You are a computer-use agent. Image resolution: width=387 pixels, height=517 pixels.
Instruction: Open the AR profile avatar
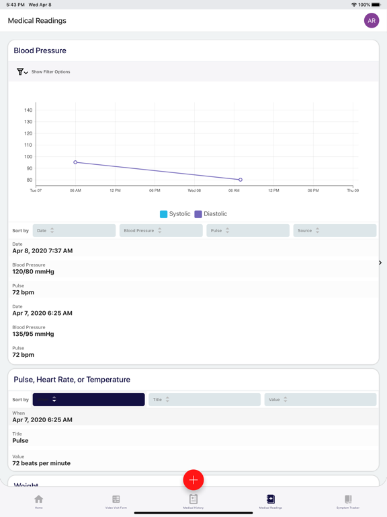pyautogui.click(x=371, y=20)
